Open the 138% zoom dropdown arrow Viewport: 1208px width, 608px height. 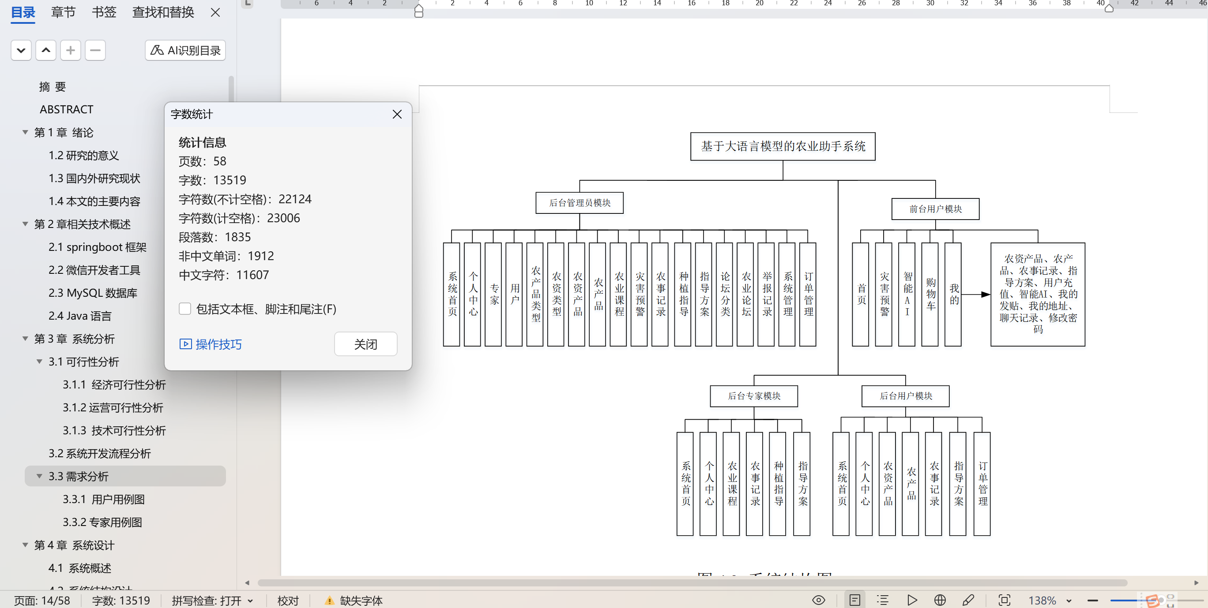tap(1069, 601)
